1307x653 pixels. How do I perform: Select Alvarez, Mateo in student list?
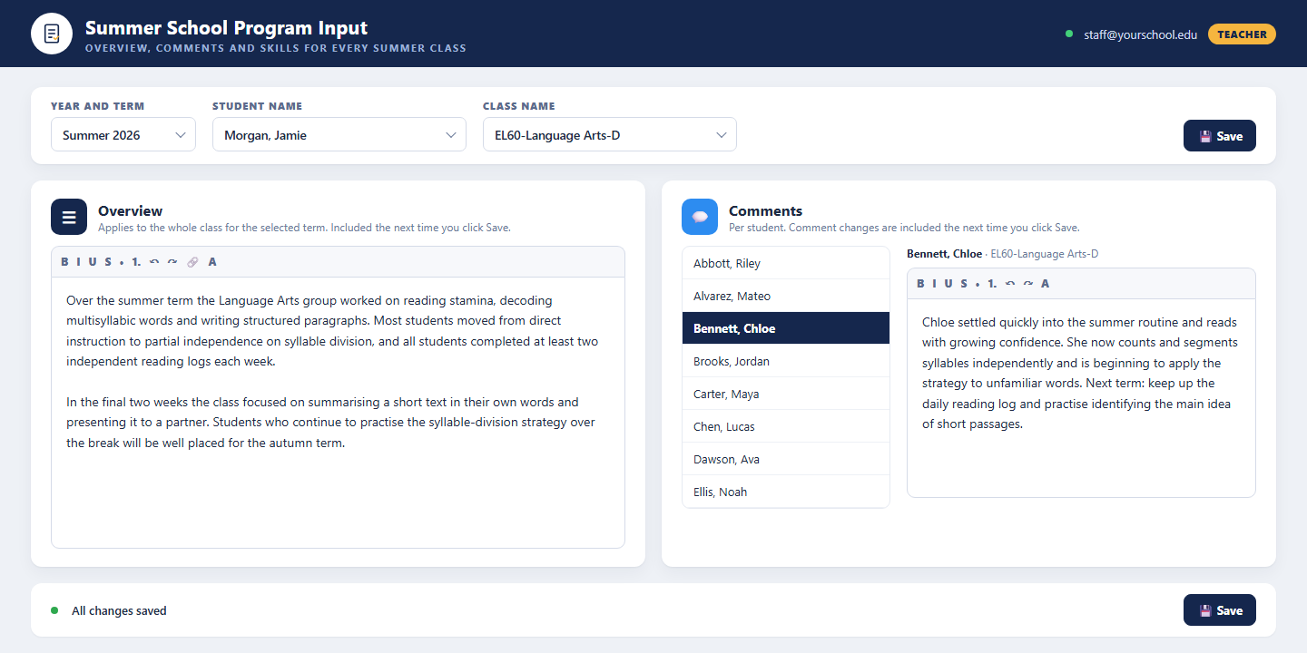[x=786, y=296]
